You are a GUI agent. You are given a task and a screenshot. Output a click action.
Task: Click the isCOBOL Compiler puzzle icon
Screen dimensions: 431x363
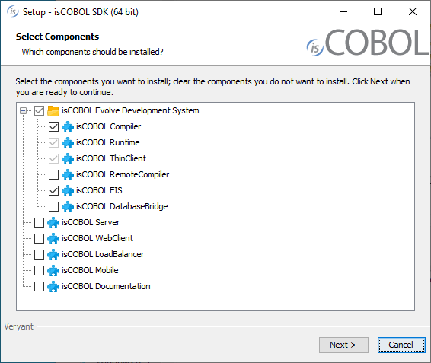coord(68,127)
